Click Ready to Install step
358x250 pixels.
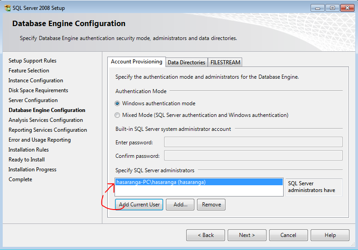27,160
